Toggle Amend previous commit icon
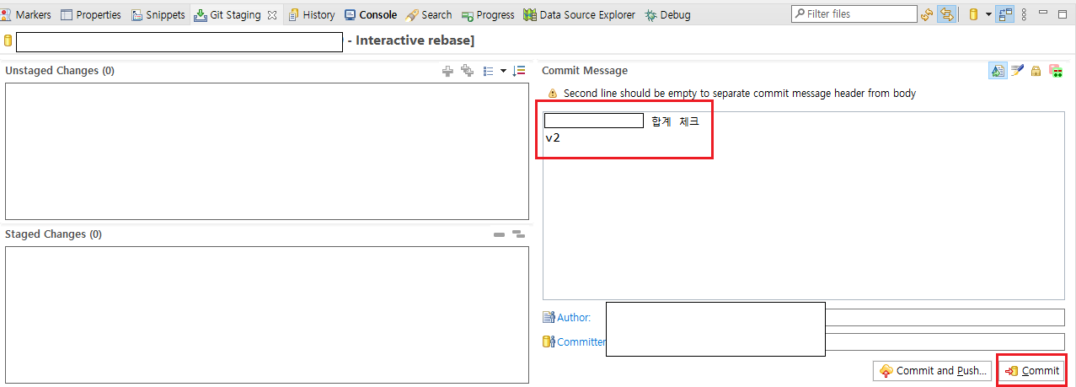The width and height of the screenshot is (1076, 387). click(998, 72)
